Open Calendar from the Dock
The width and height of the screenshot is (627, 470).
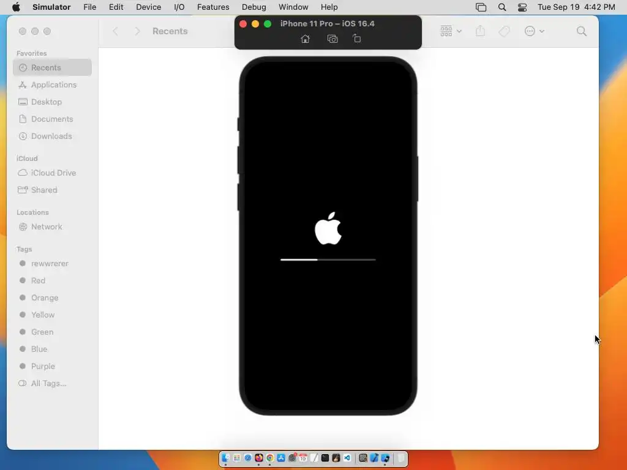point(302,458)
